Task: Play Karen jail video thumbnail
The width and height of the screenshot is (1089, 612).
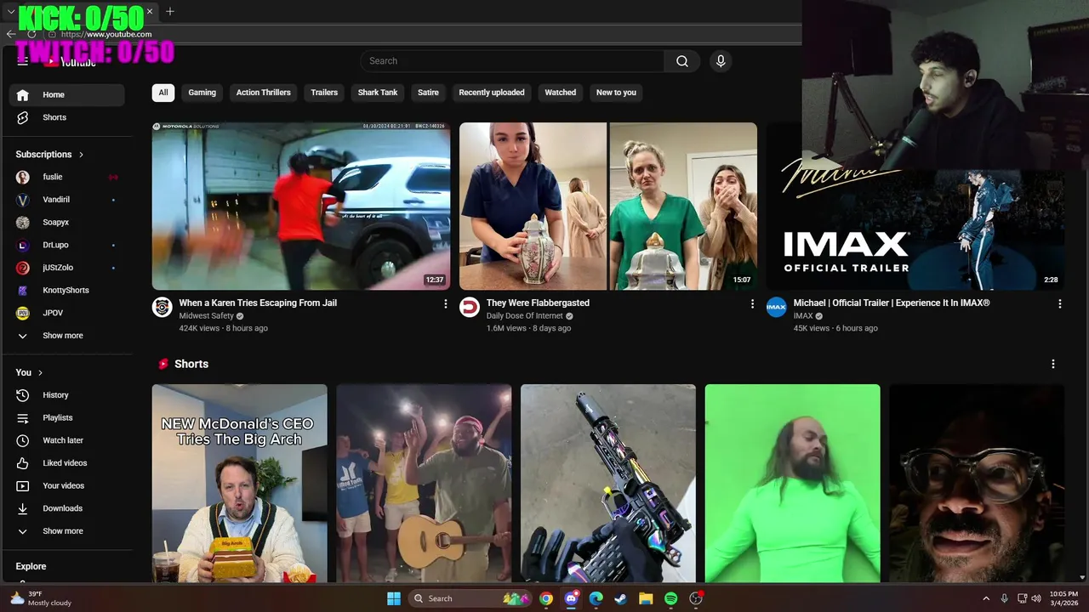Action: [x=301, y=207]
